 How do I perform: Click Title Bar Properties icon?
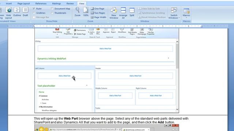coord(151,32)
